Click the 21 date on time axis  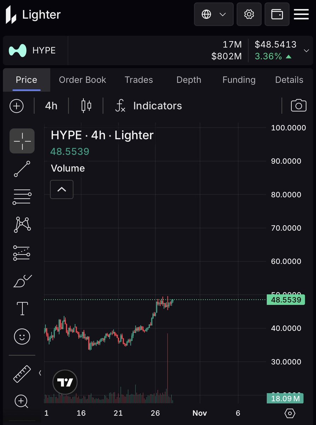[118, 413]
